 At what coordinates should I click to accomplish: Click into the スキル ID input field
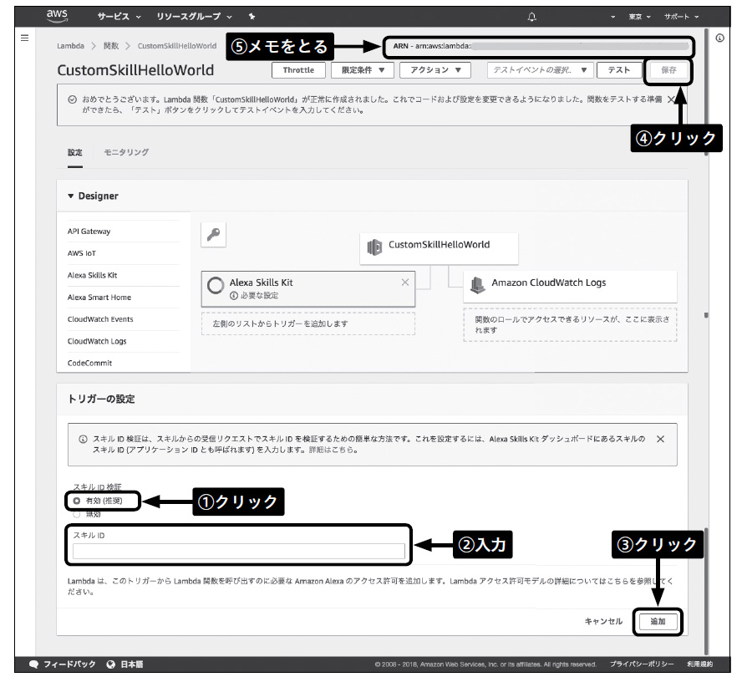tap(239, 551)
